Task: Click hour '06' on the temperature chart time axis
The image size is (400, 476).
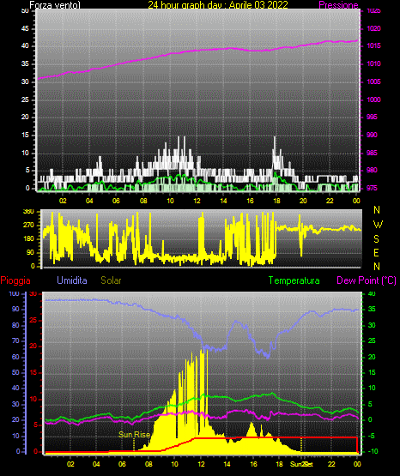Action: 122,464
